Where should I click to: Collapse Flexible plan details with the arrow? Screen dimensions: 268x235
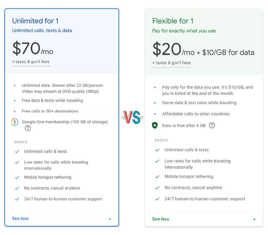tap(254, 219)
